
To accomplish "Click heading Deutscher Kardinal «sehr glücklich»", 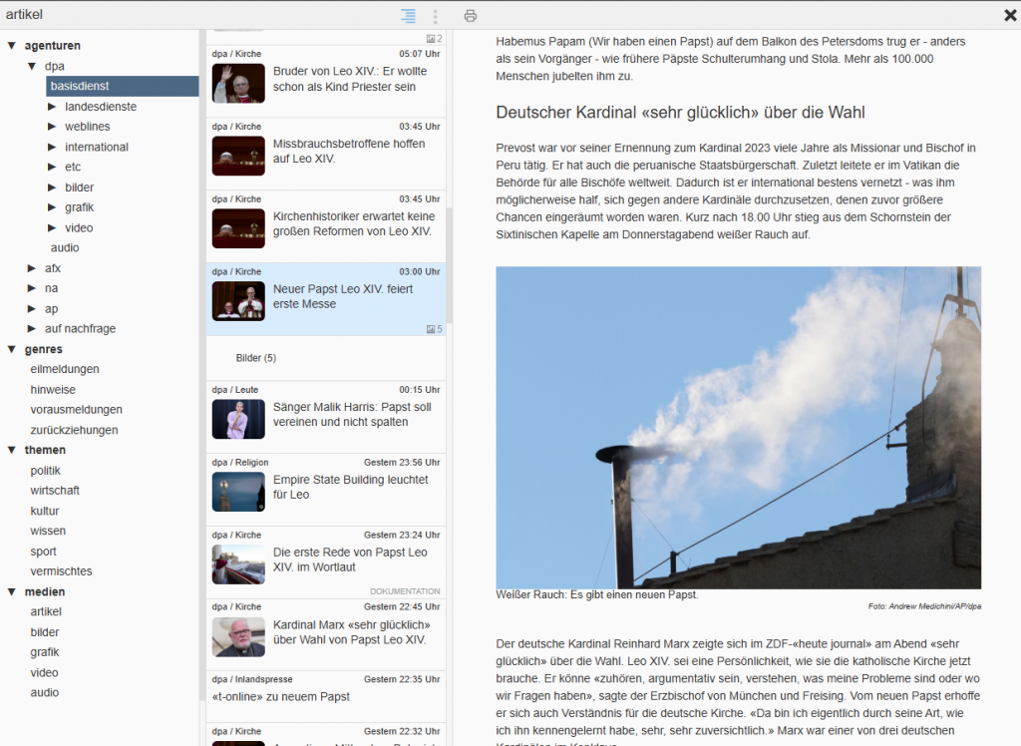I will tap(680, 112).
